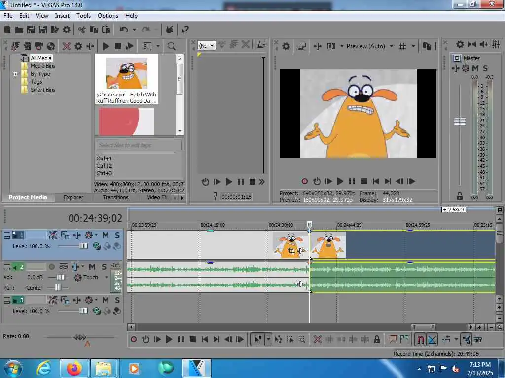Toggle split screen view in preview
The width and height of the screenshot is (505, 378).
(x=331, y=46)
